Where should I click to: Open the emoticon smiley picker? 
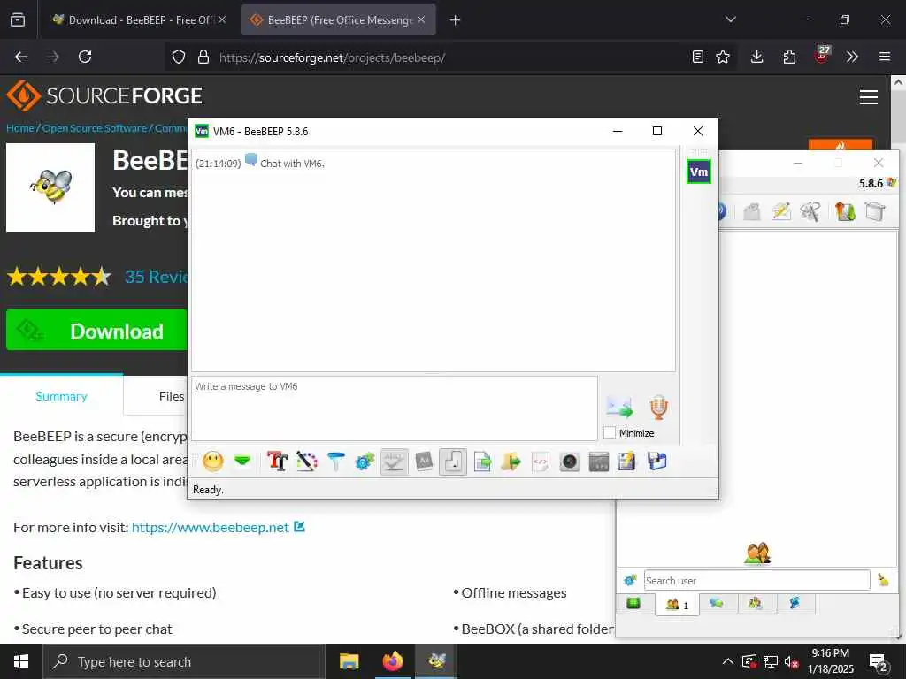click(212, 462)
